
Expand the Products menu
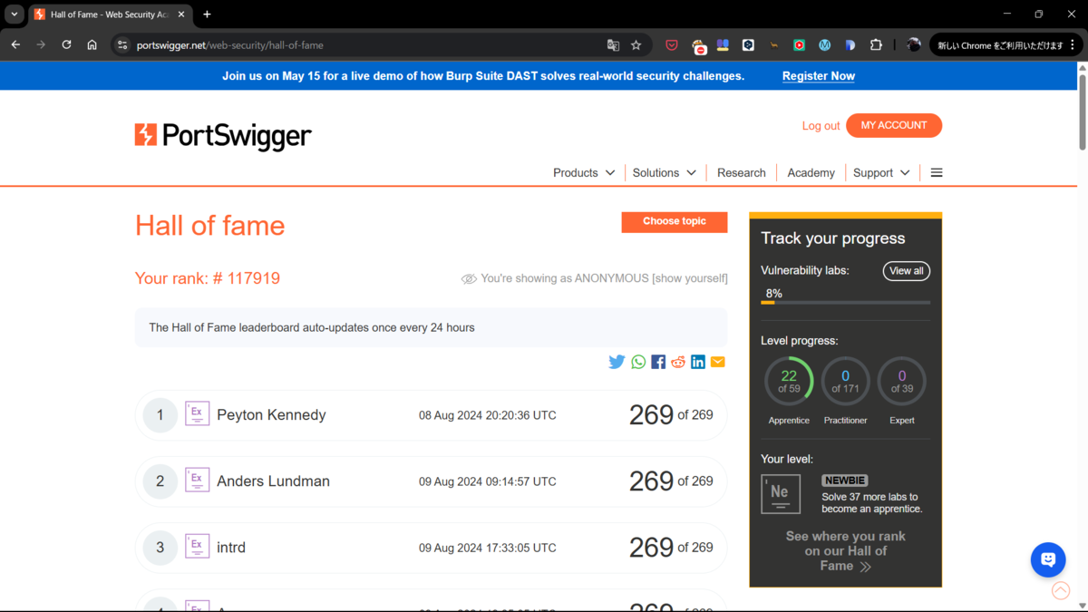coord(584,172)
